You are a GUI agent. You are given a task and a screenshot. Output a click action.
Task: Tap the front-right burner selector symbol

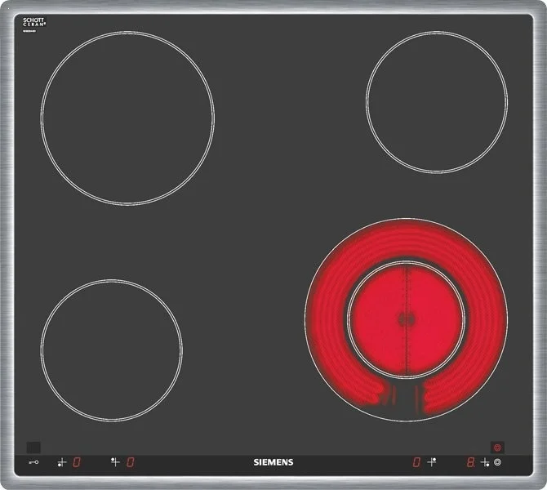(x=485, y=463)
